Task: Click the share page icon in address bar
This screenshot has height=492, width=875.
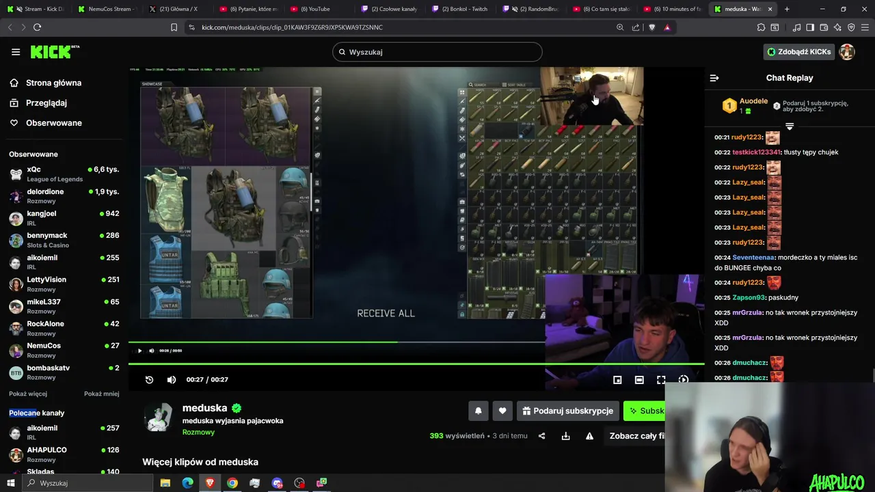Action: 636,27
